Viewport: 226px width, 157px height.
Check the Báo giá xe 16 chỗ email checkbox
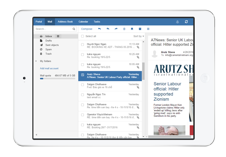82,85
